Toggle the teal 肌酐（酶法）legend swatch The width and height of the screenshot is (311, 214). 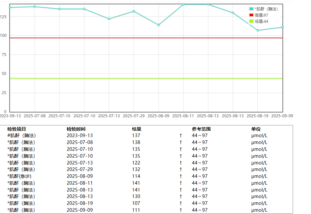click(251, 9)
